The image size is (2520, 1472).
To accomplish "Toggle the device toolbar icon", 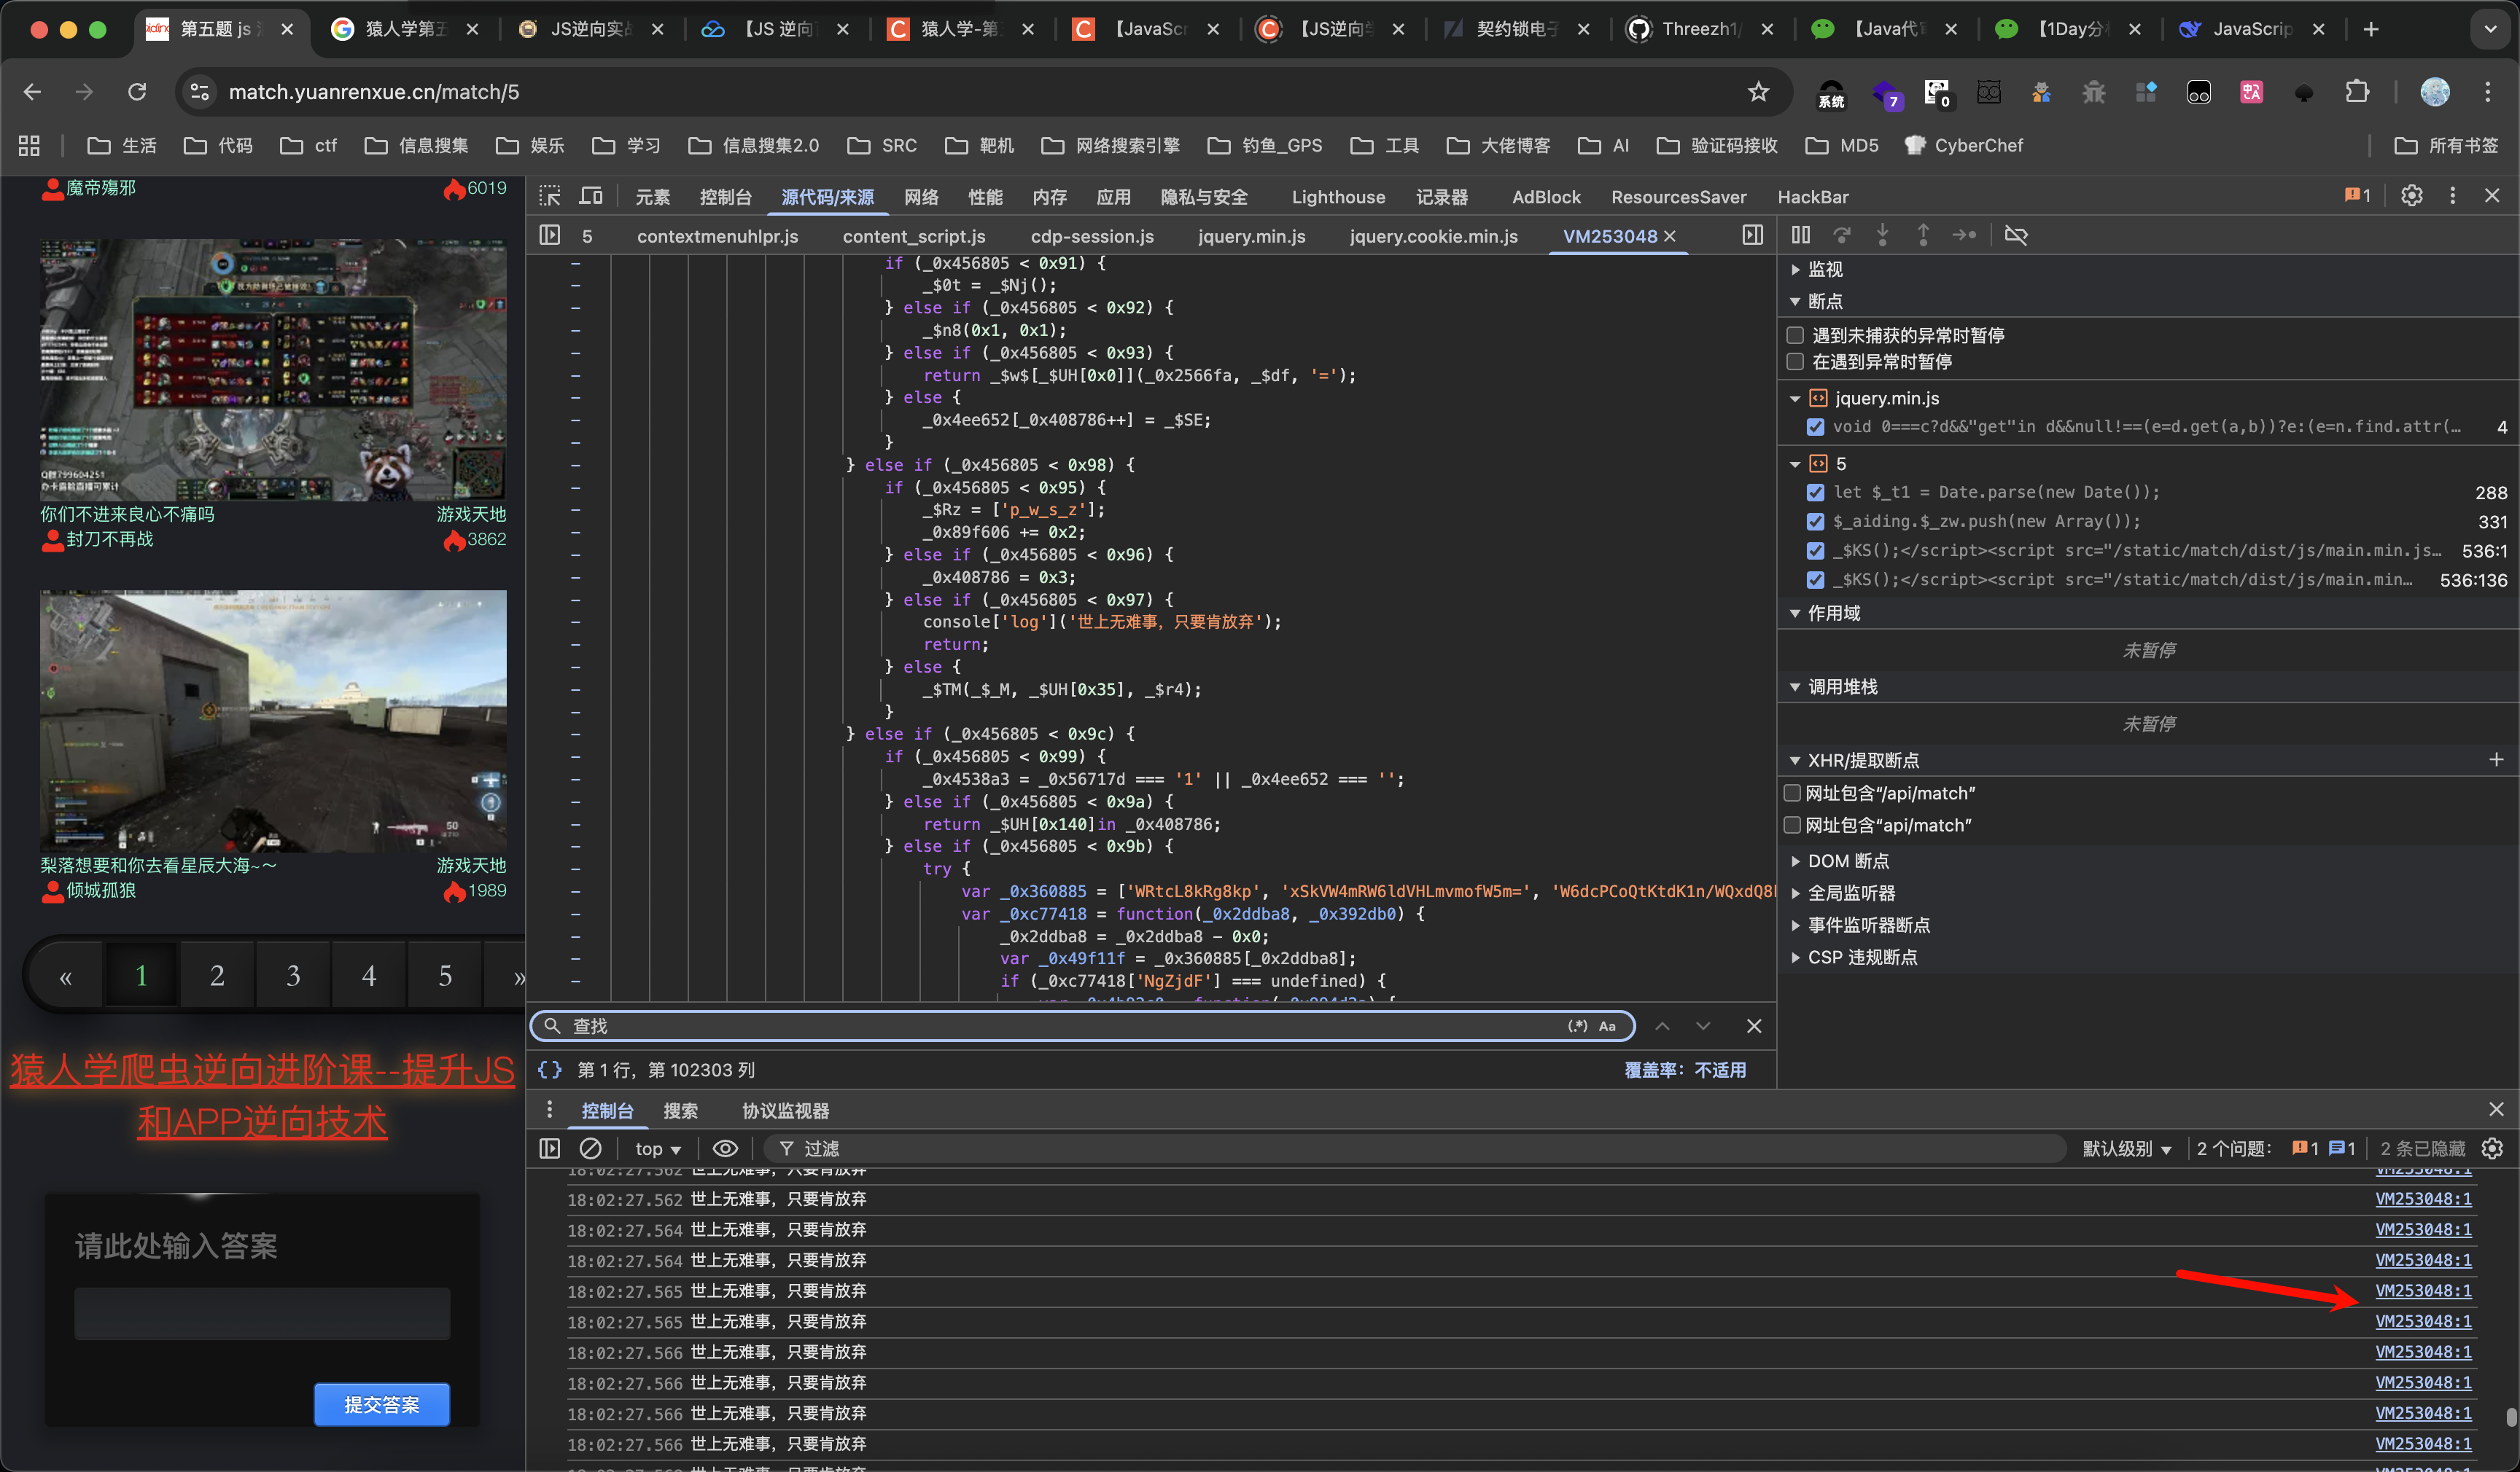I will click(592, 196).
